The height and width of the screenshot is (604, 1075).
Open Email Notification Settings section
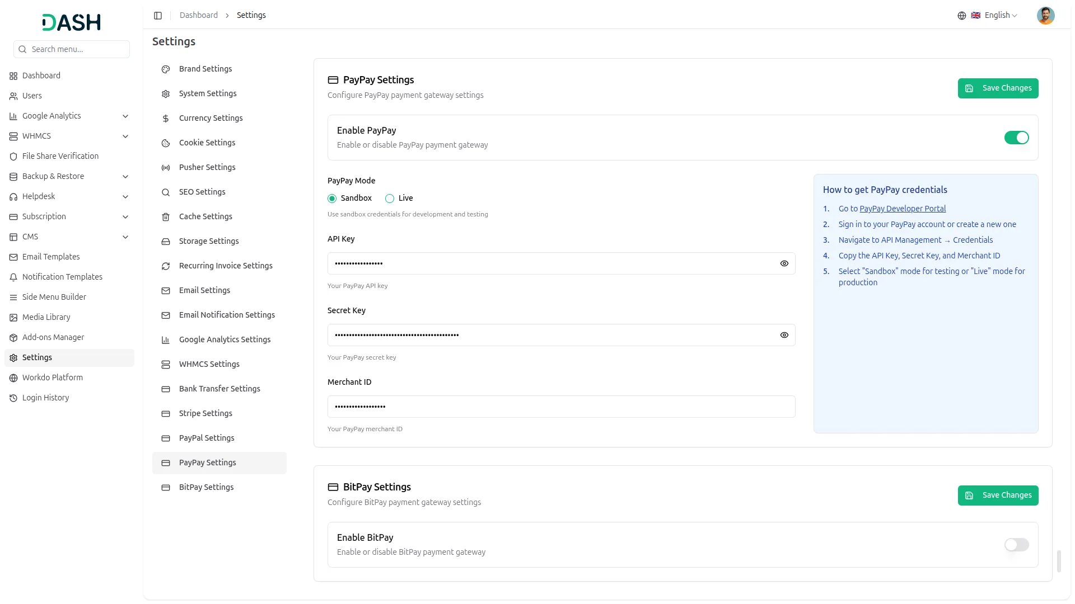tap(219, 315)
